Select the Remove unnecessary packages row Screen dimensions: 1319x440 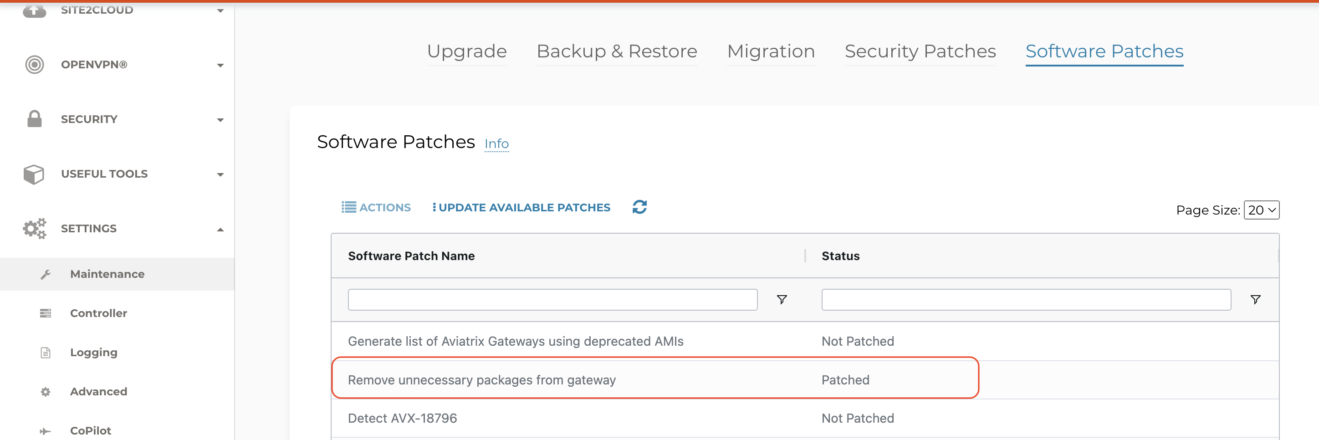(x=481, y=379)
